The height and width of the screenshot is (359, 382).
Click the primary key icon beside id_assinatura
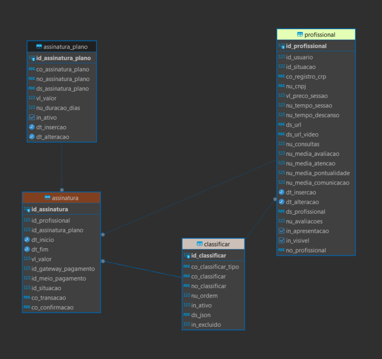pos(28,210)
